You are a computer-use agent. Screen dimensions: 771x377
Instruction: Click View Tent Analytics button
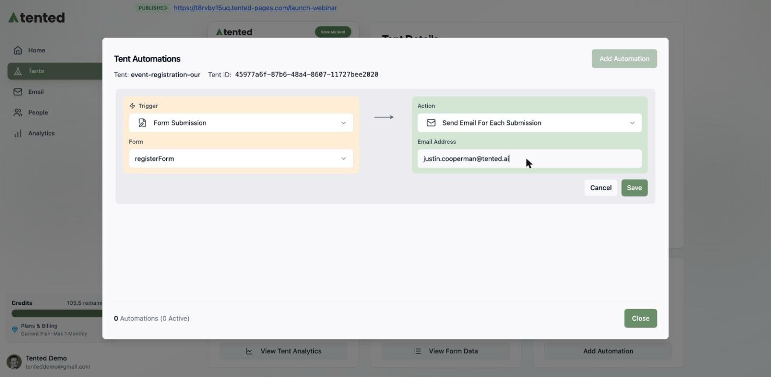click(283, 351)
